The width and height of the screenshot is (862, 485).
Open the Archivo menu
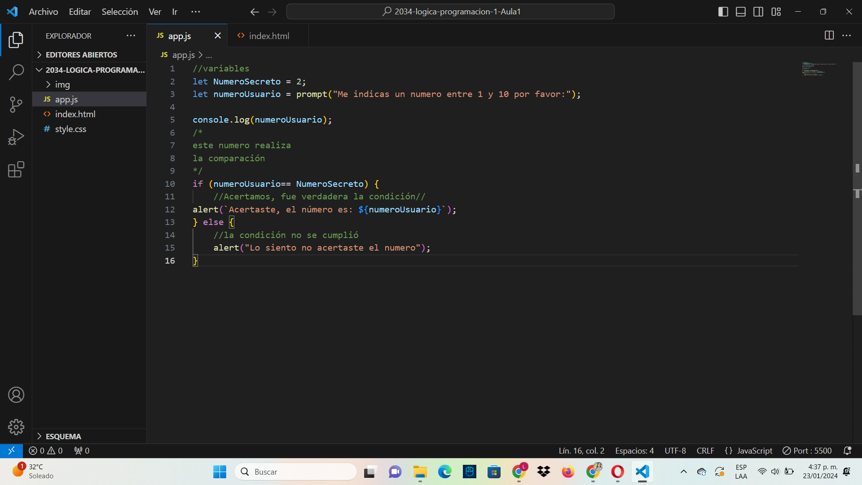[x=44, y=11]
